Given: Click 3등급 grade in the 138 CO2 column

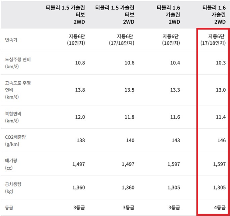Looking at the screenshot, I should coord(79,208).
